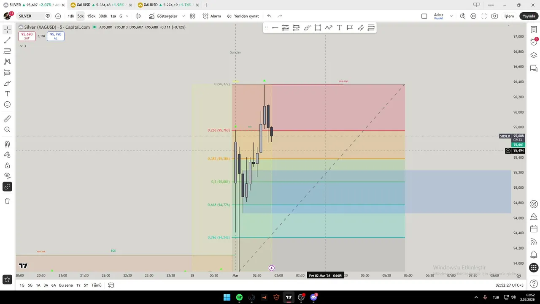Select the 15dk timeframe
This screenshot has height=304, width=540.
click(x=91, y=16)
